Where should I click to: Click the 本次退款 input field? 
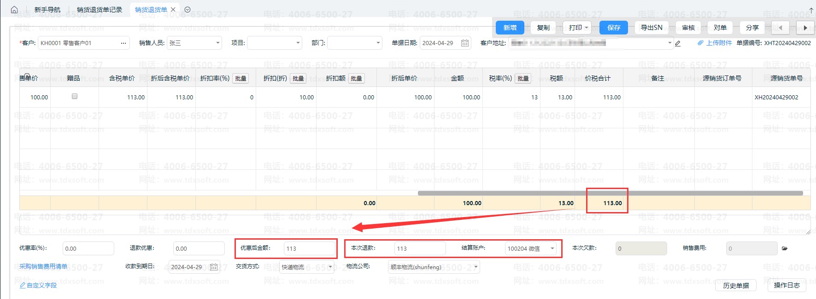tap(419, 249)
